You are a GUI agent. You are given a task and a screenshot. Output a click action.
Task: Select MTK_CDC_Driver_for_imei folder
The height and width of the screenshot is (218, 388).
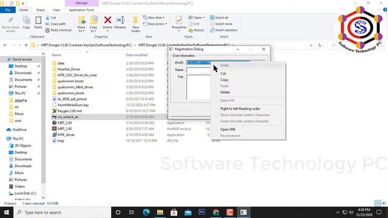click(x=77, y=75)
